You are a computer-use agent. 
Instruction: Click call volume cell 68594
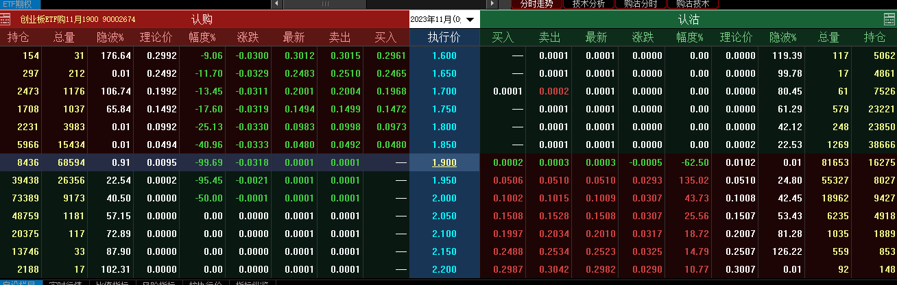pos(71,162)
